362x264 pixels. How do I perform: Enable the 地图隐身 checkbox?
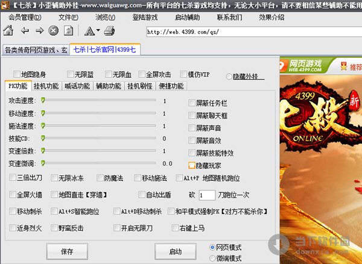[x=17, y=74]
